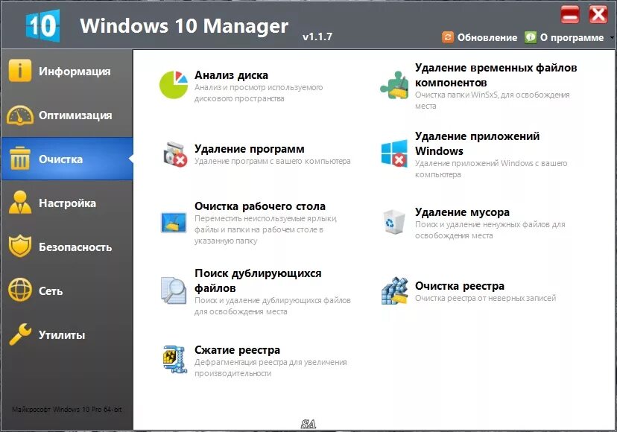Close Windows 10 Manager with the X button
Image resolution: width=617 pixels, height=432 pixels.
tap(598, 15)
